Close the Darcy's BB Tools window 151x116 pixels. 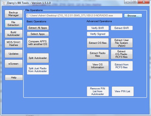click(x=144, y=2)
